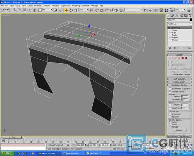Viewport: 194px width, 156px height.
Task: Open the selection filter All dropdown
Action: click(48, 10)
